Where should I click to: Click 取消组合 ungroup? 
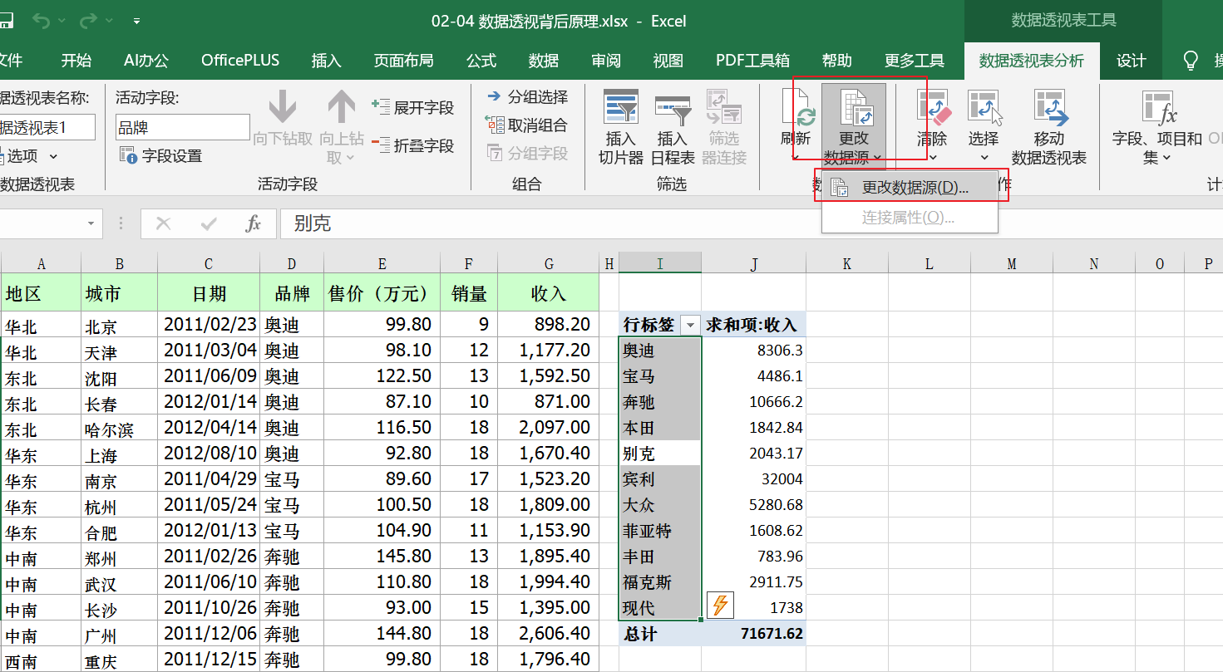click(x=527, y=125)
